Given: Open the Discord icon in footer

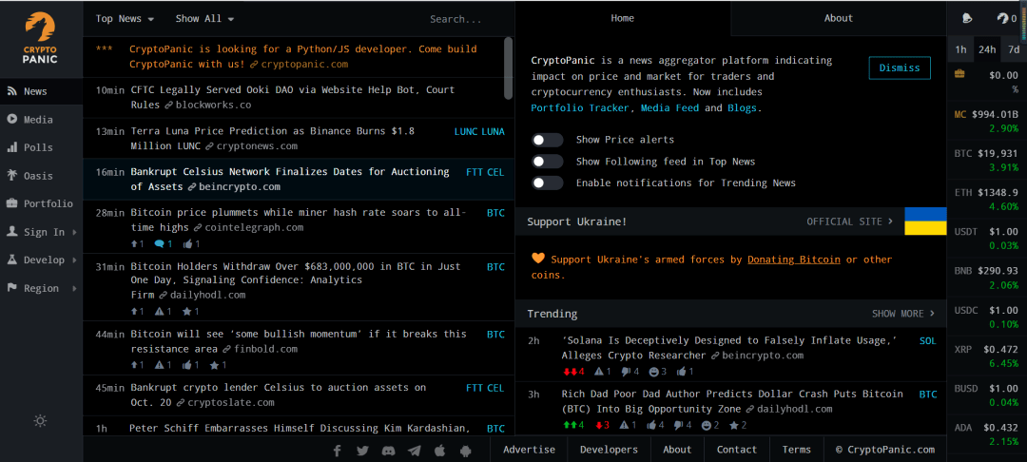Looking at the screenshot, I should pos(388,451).
